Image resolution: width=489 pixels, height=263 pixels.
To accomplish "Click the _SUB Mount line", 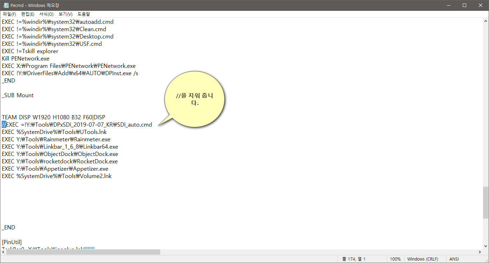I will pos(18,95).
